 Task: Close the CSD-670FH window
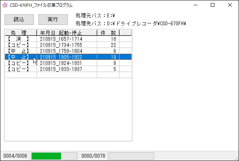pos(230,5)
